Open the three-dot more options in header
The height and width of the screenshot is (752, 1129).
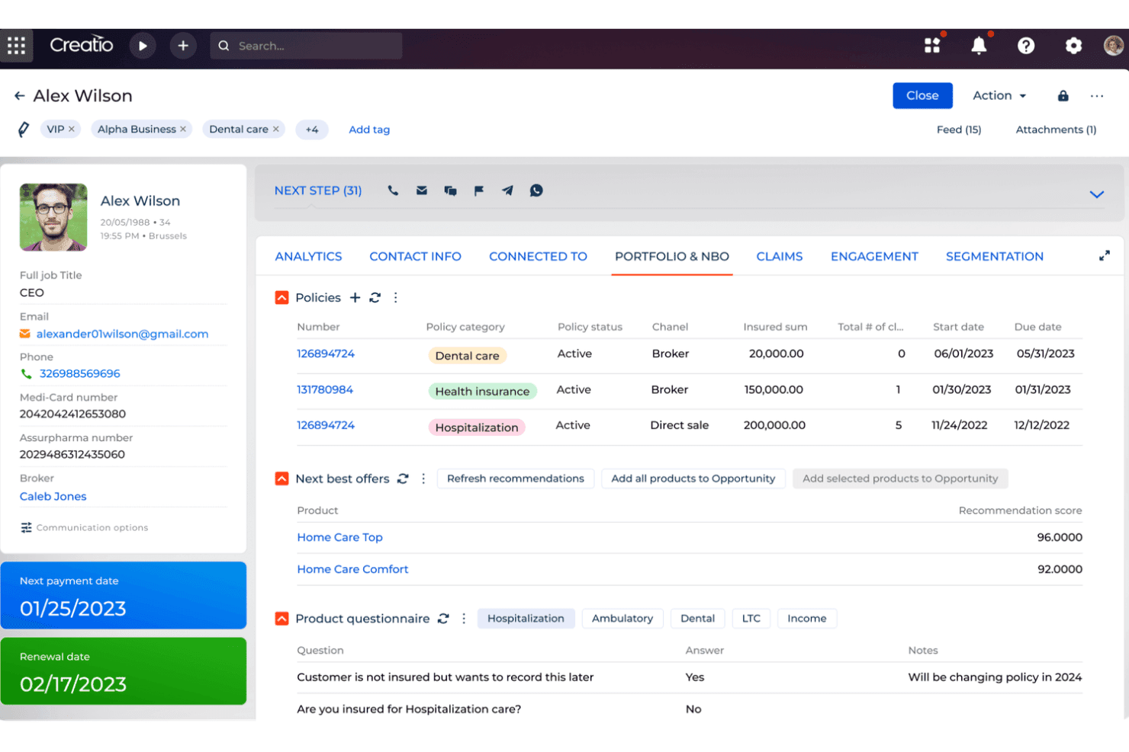[1097, 96]
